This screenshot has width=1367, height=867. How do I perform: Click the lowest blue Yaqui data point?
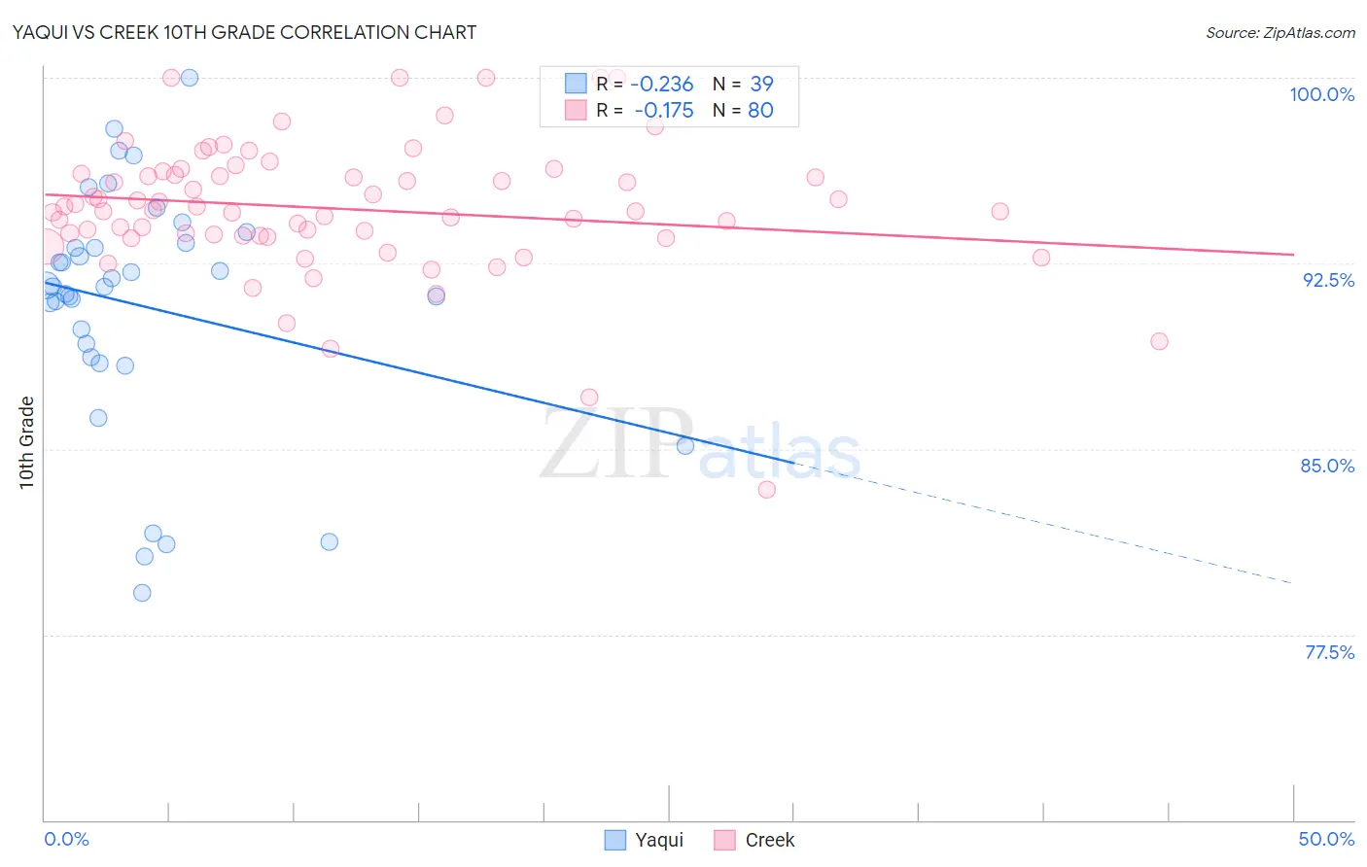(142, 593)
